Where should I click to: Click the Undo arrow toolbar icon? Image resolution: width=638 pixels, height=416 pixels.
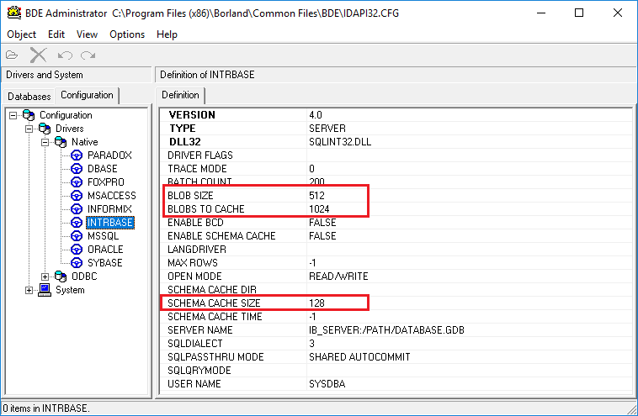click(x=65, y=55)
